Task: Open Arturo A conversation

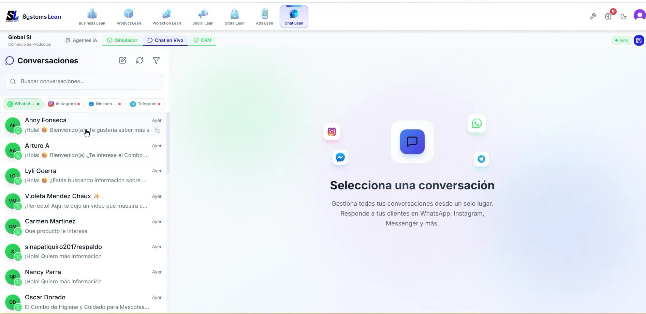Action: 83,150
